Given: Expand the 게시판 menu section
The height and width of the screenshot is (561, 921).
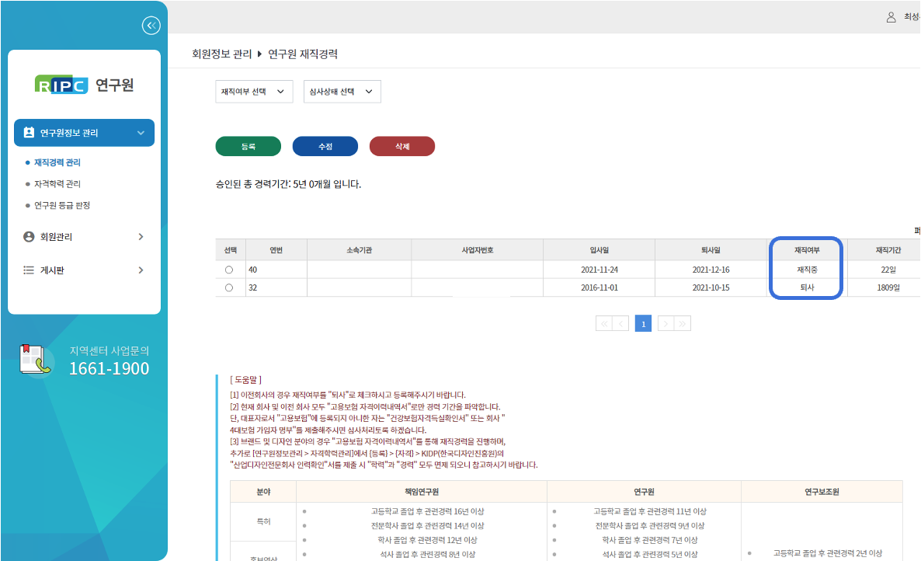Looking at the screenshot, I should (141, 270).
